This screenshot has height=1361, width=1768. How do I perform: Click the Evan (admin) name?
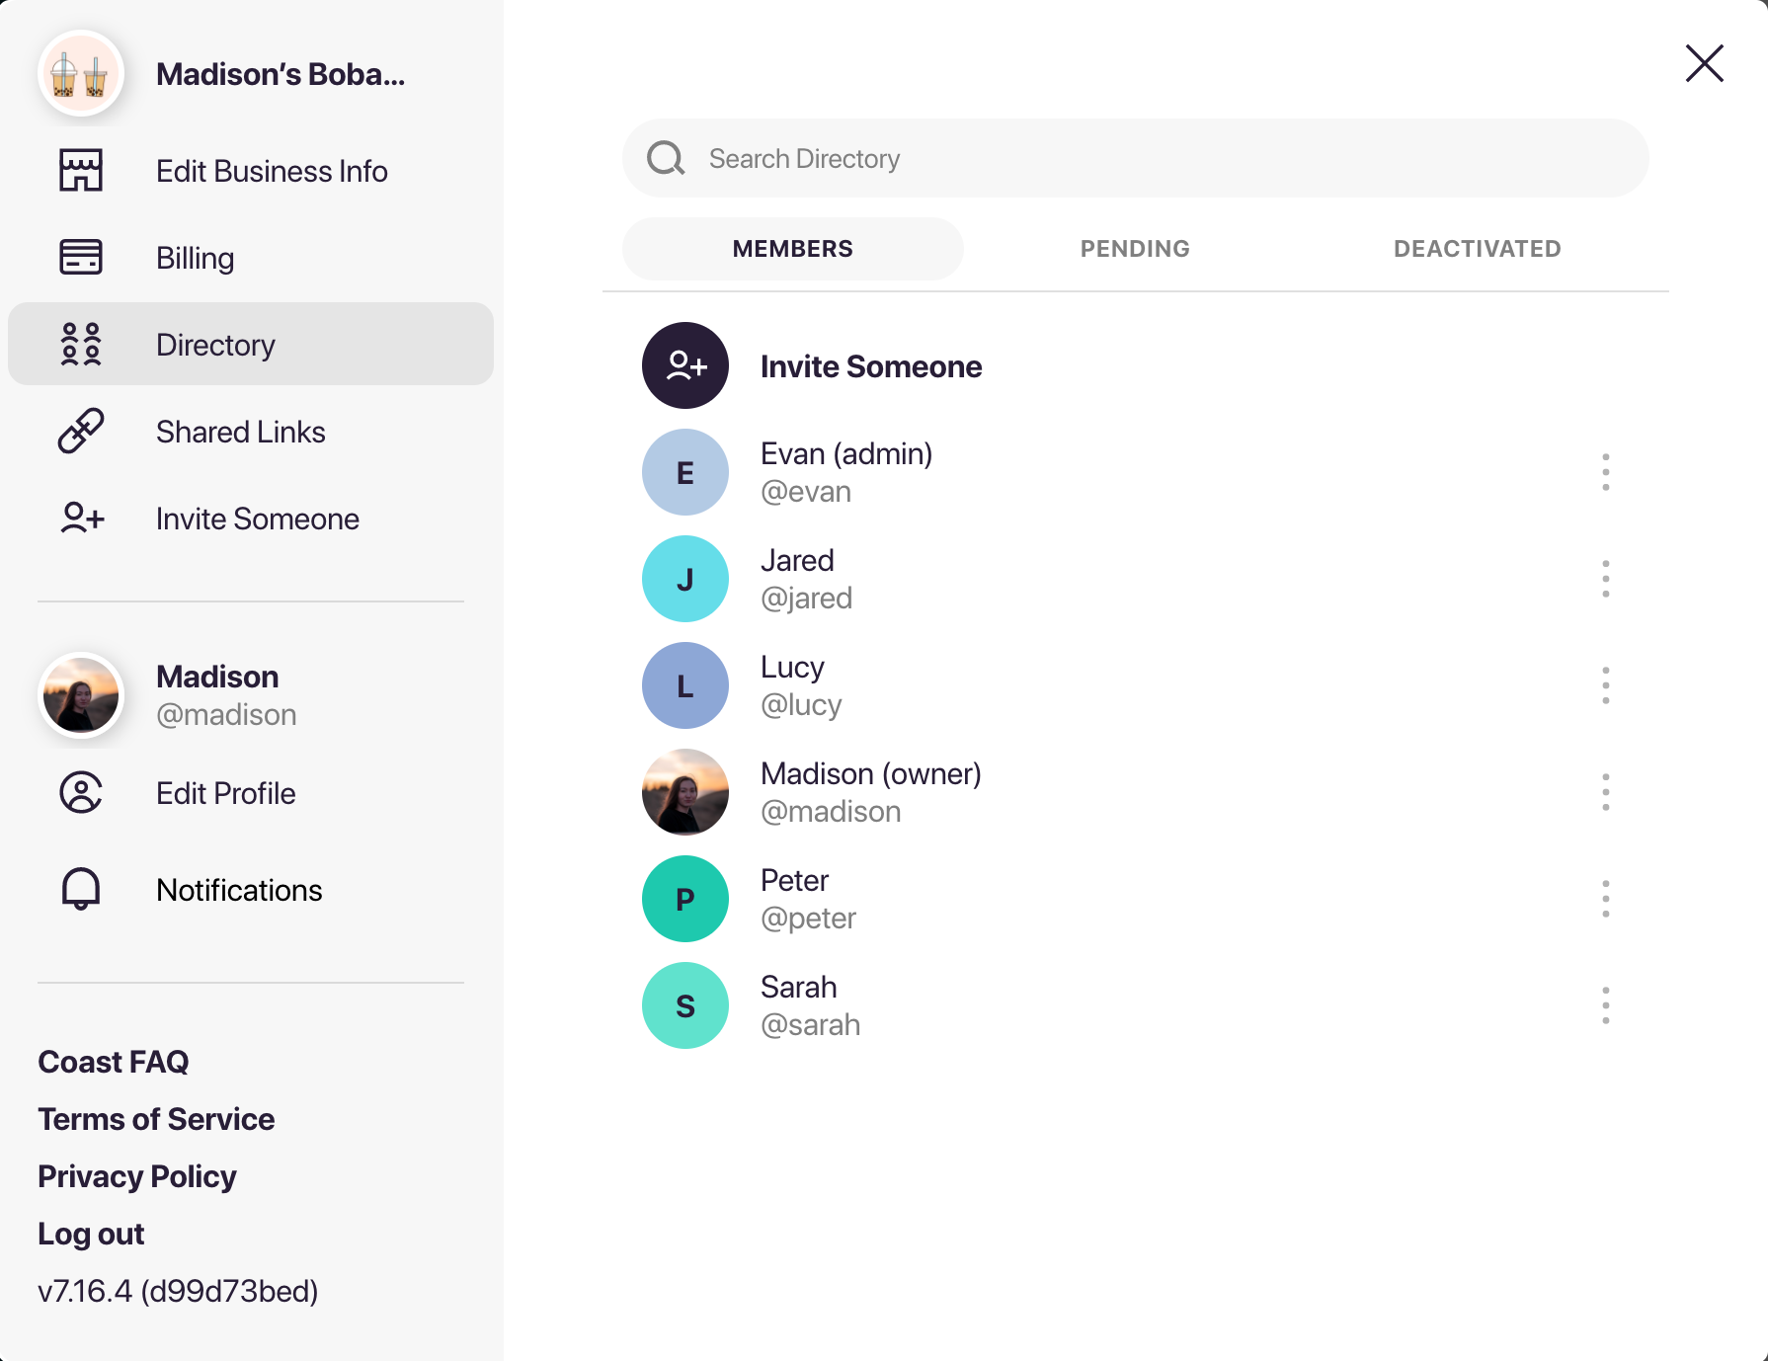(846, 453)
